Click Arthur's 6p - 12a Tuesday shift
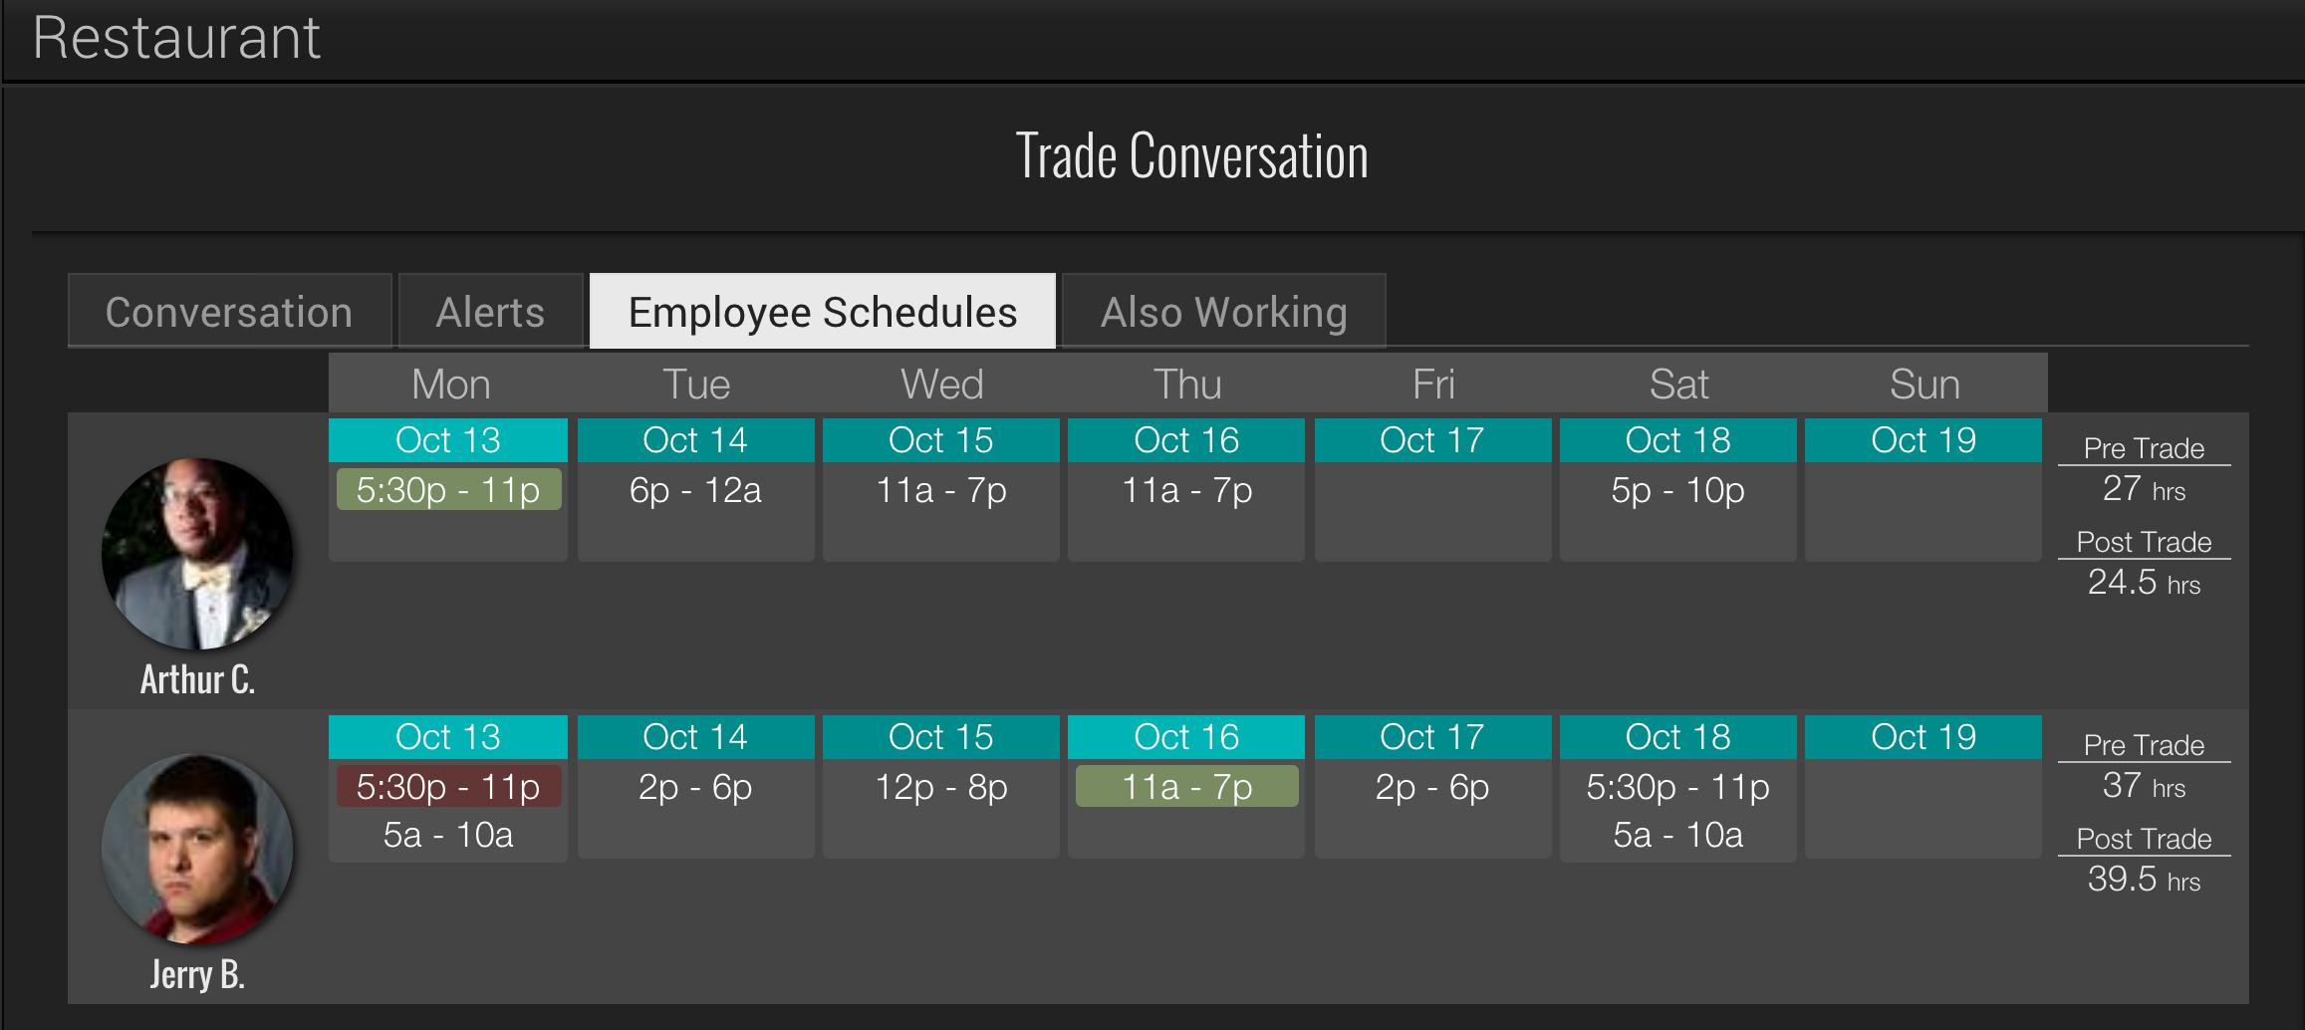2305x1030 pixels. pos(695,490)
